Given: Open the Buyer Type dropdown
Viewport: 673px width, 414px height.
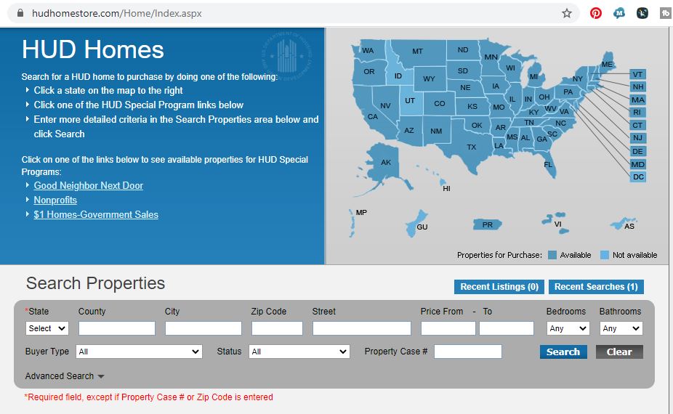Looking at the screenshot, I should coord(139,352).
